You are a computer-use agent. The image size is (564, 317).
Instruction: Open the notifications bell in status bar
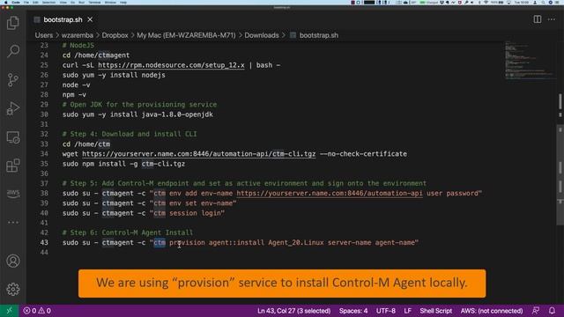pos(552,311)
